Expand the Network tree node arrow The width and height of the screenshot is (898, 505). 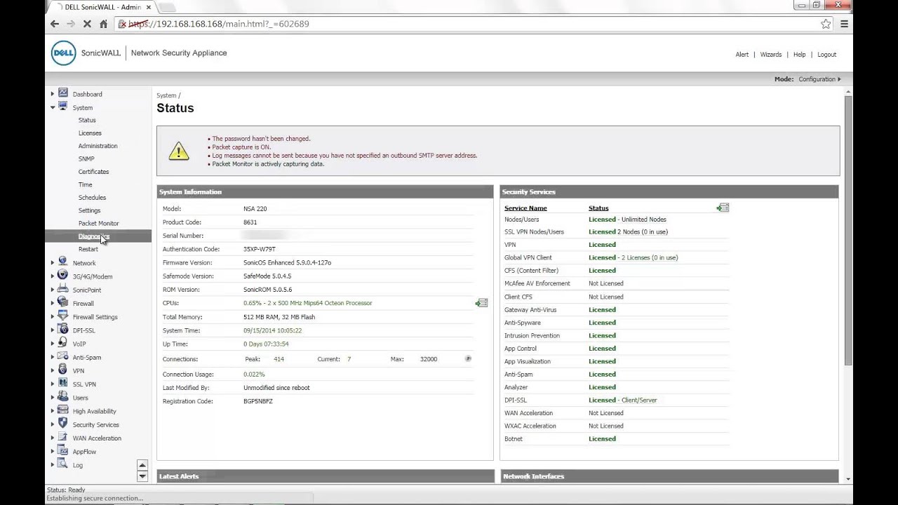click(52, 263)
